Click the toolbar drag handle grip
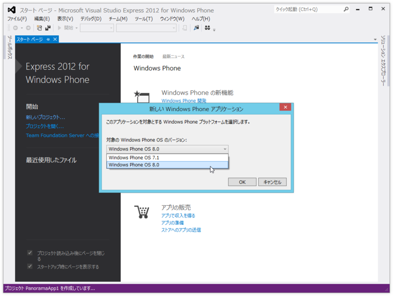The height and width of the screenshot is (296, 393). [9, 28]
